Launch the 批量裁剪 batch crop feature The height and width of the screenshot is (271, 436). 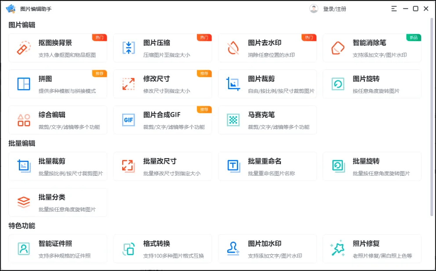click(x=58, y=166)
